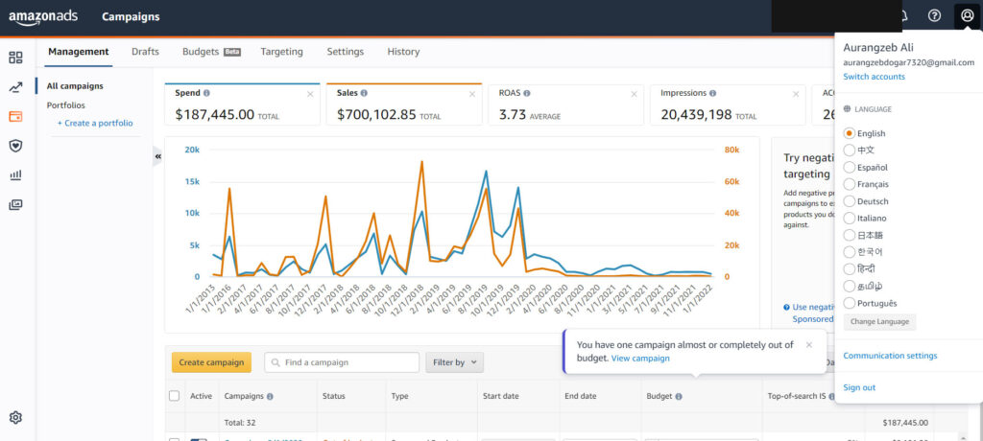Select the Español language option
The image size is (983, 441).
[849, 167]
